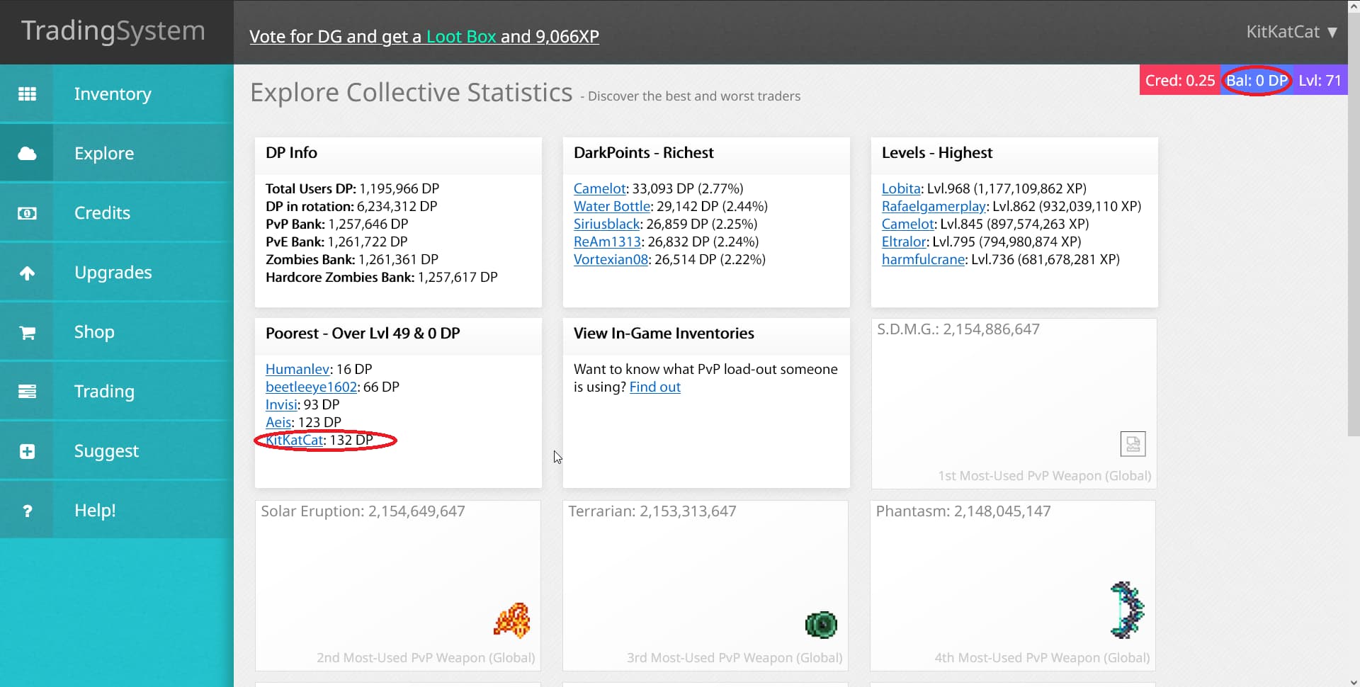Click the Zombies Bank: 1,261,361 DP line

[352, 259]
